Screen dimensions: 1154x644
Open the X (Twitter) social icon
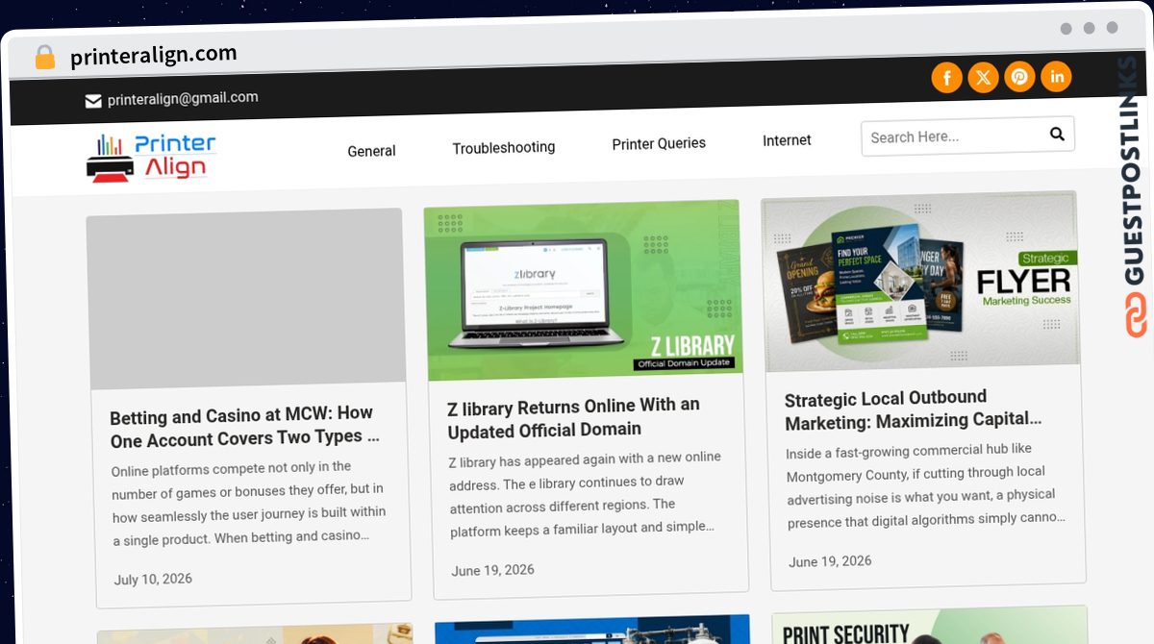(983, 77)
